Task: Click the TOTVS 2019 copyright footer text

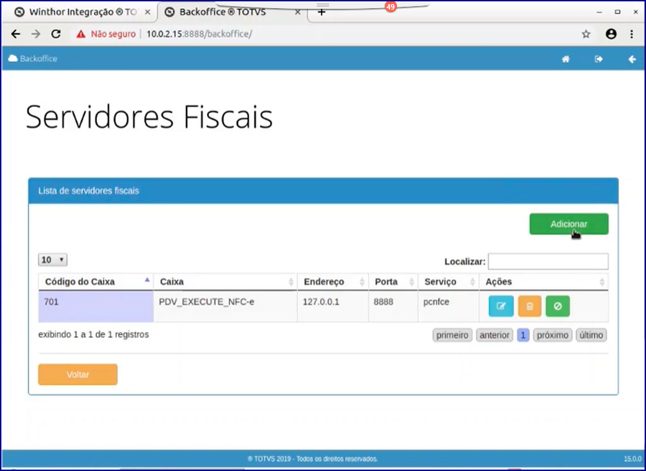Action: point(313,459)
